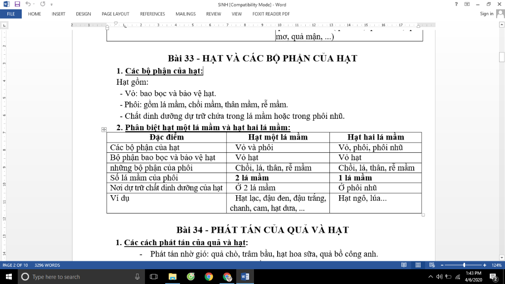Click the volume speaker tray icon
The width and height of the screenshot is (505, 284).
(439, 277)
